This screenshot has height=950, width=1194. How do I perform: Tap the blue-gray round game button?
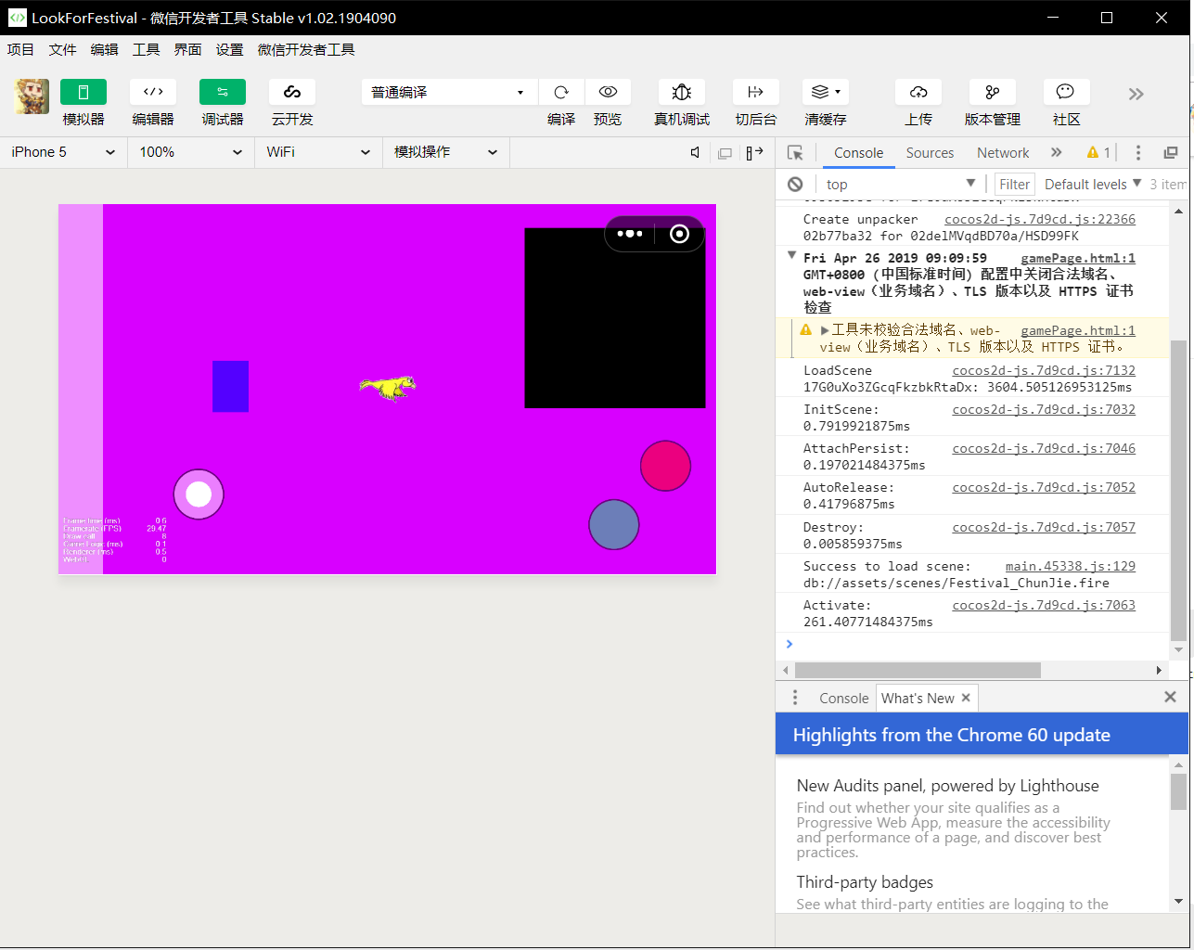tap(614, 524)
